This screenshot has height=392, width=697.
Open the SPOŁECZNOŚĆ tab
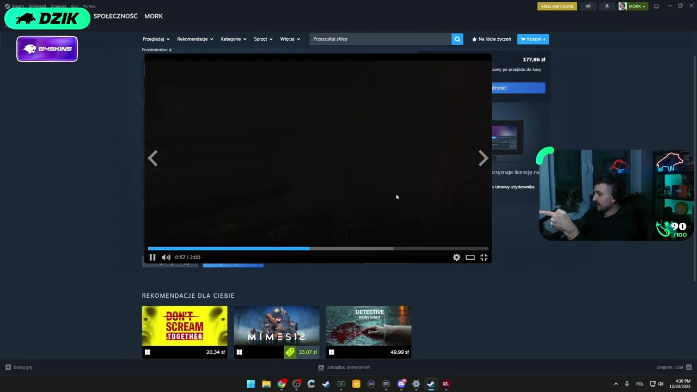pyautogui.click(x=115, y=16)
